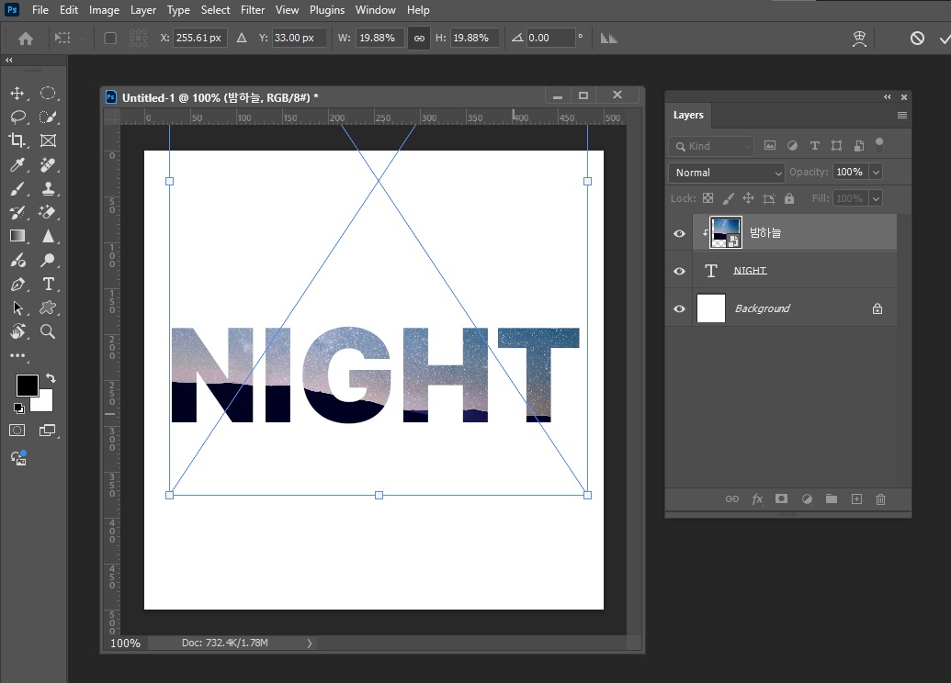Cancel the transform with the circle-slash icon
This screenshot has height=683, width=951.
tap(917, 39)
